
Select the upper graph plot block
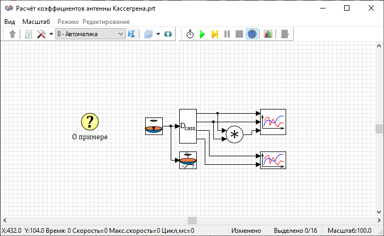pyautogui.click(x=273, y=122)
